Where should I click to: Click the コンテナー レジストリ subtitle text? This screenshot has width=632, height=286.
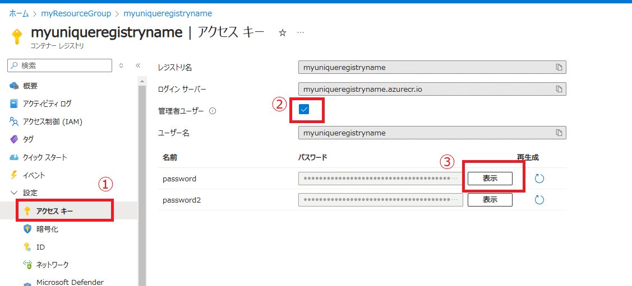point(57,46)
